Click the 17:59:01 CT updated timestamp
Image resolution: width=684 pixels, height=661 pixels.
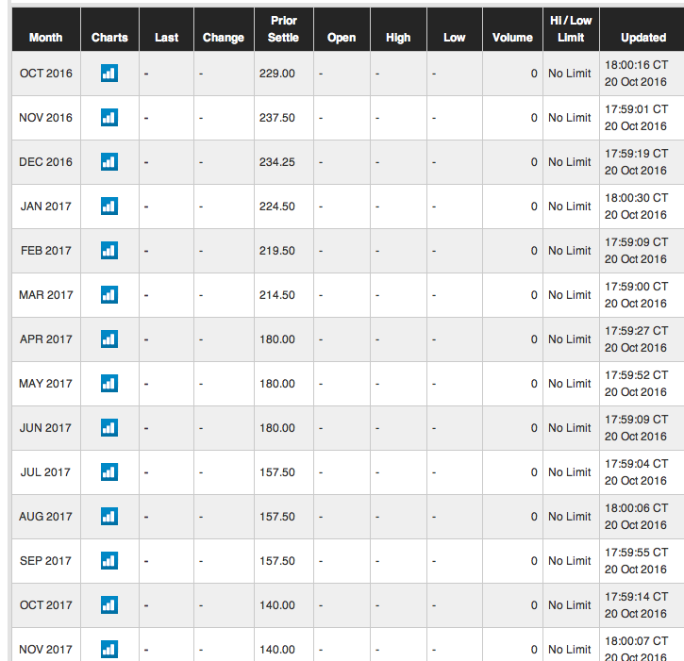coord(636,109)
